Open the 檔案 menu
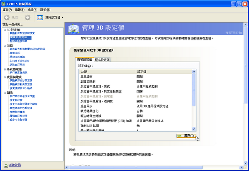Viewport: 249px width, 171px height. (7, 10)
